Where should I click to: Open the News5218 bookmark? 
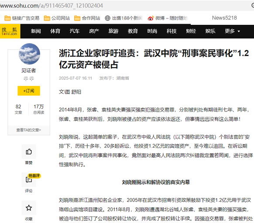pyautogui.click(x=224, y=18)
